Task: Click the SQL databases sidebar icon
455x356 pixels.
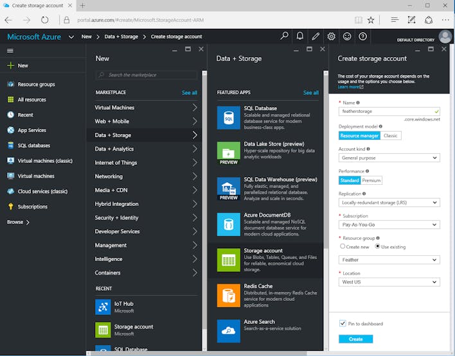Action: coord(11,146)
